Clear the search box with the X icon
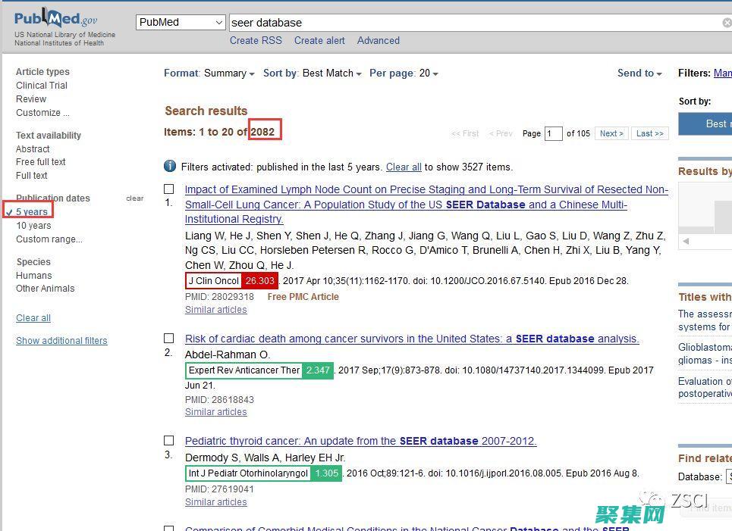 [x=726, y=23]
